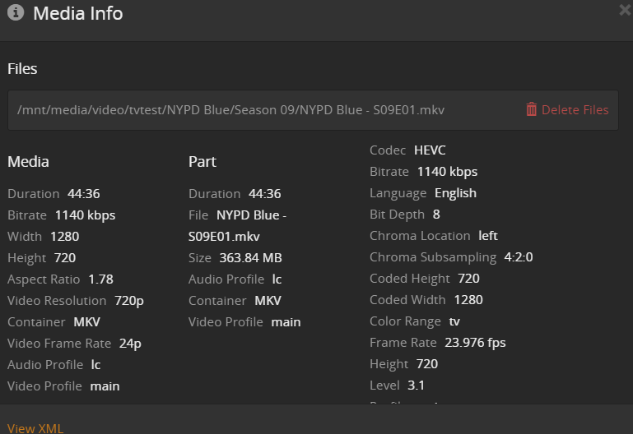633x434 pixels.
Task: Close the Media Info dialog
Action: click(625, 11)
